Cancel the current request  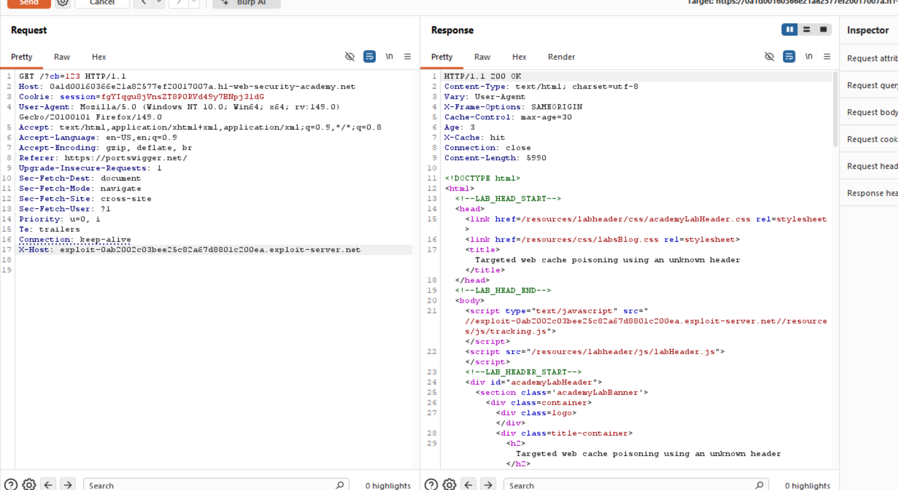pyautogui.click(x=102, y=3)
